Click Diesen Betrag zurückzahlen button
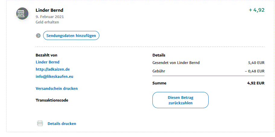This screenshot has width=275, height=137. [x=181, y=100]
